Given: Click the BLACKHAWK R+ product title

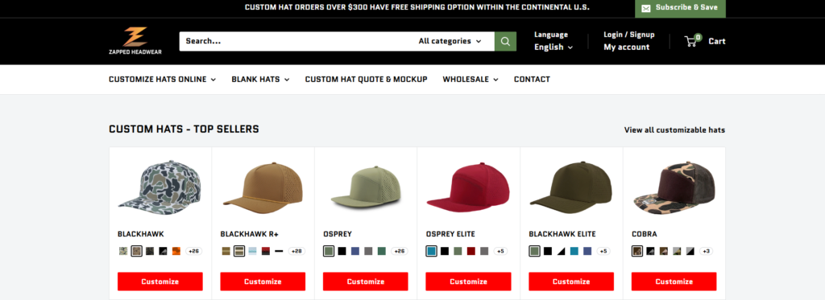Looking at the screenshot, I should tap(250, 234).
